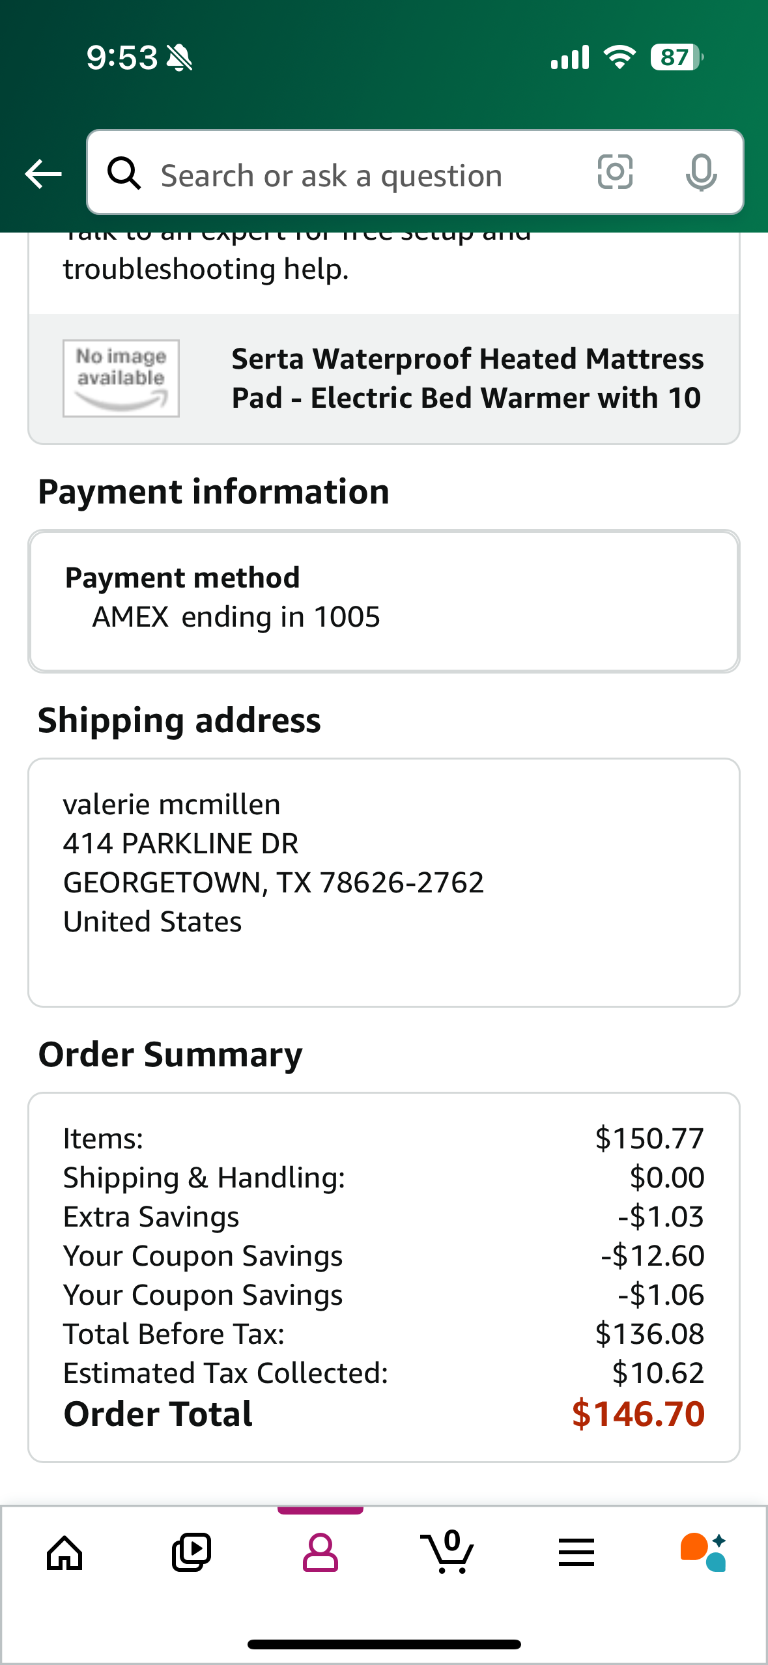Tap the battery status indicator
The height and width of the screenshot is (1665, 768).
pyautogui.click(x=677, y=57)
